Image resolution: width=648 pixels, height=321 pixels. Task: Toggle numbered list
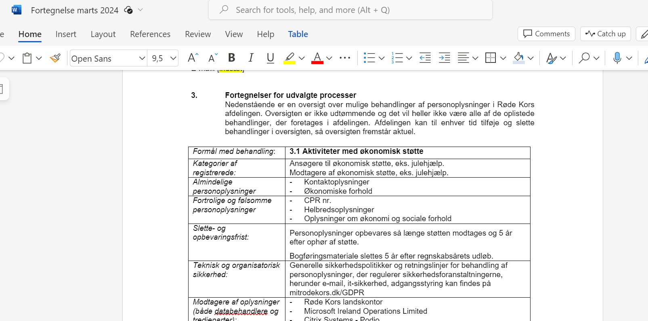(397, 58)
